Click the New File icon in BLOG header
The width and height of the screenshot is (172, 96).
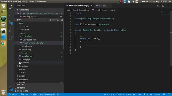pyautogui.click(x=49, y=20)
